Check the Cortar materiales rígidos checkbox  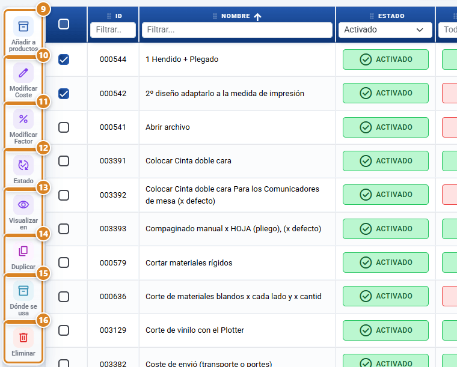[64, 262]
